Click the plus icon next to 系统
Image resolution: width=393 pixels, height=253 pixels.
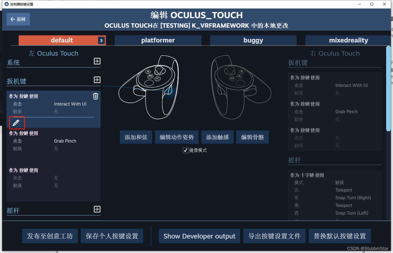(97, 61)
